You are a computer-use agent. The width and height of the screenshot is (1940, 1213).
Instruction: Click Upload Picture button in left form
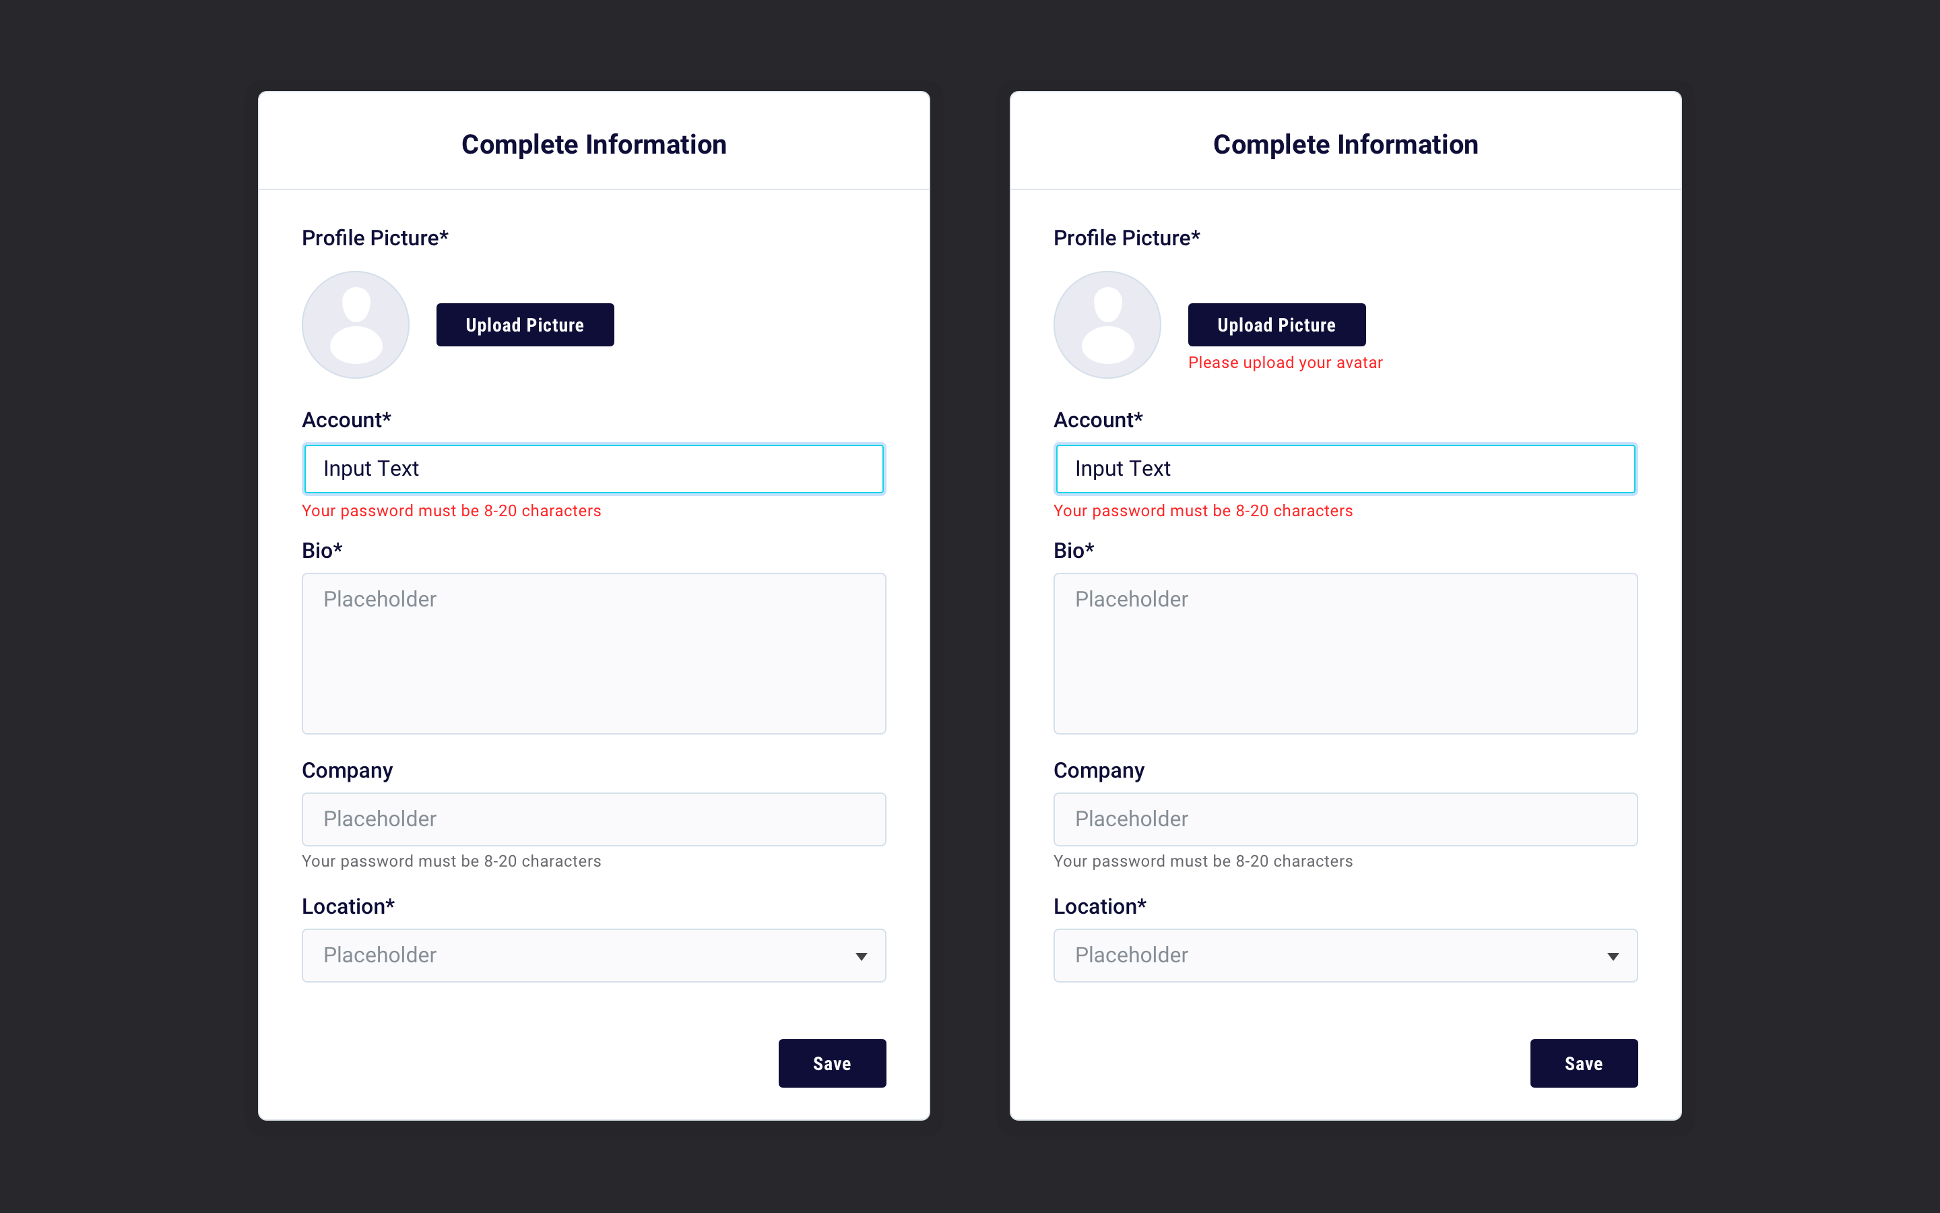(x=525, y=325)
